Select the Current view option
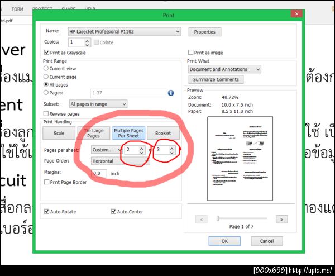335x276 pixels. 46,68
